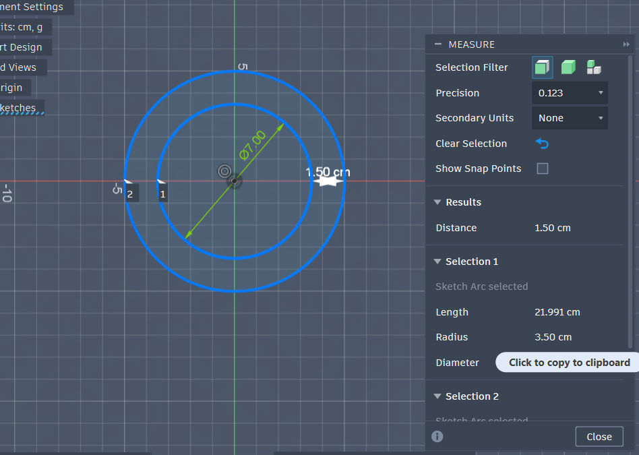Copy the Diameter value to clipboard
The image size is (639, 455).
click(568, 363)
